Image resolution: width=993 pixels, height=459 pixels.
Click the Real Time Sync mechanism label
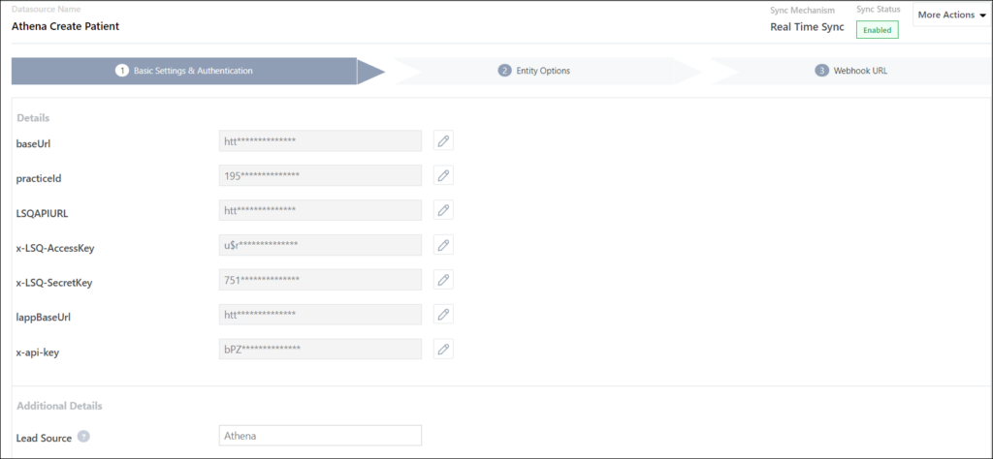point(807,27)
